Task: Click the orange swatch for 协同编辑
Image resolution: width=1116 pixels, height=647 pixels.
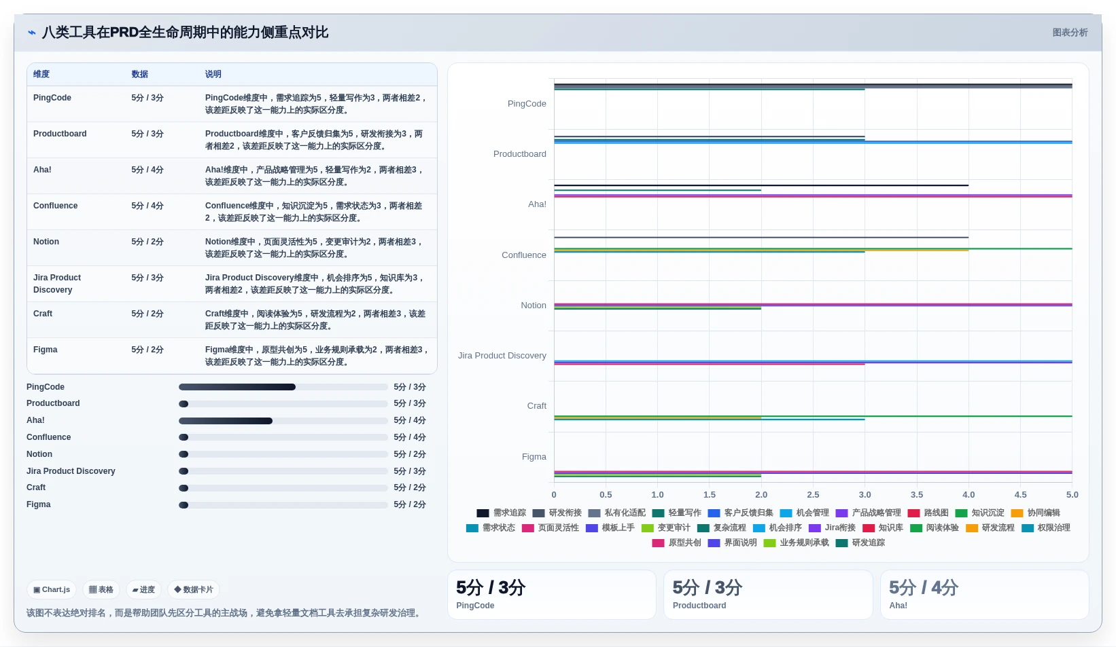Action: (1017, 513)
